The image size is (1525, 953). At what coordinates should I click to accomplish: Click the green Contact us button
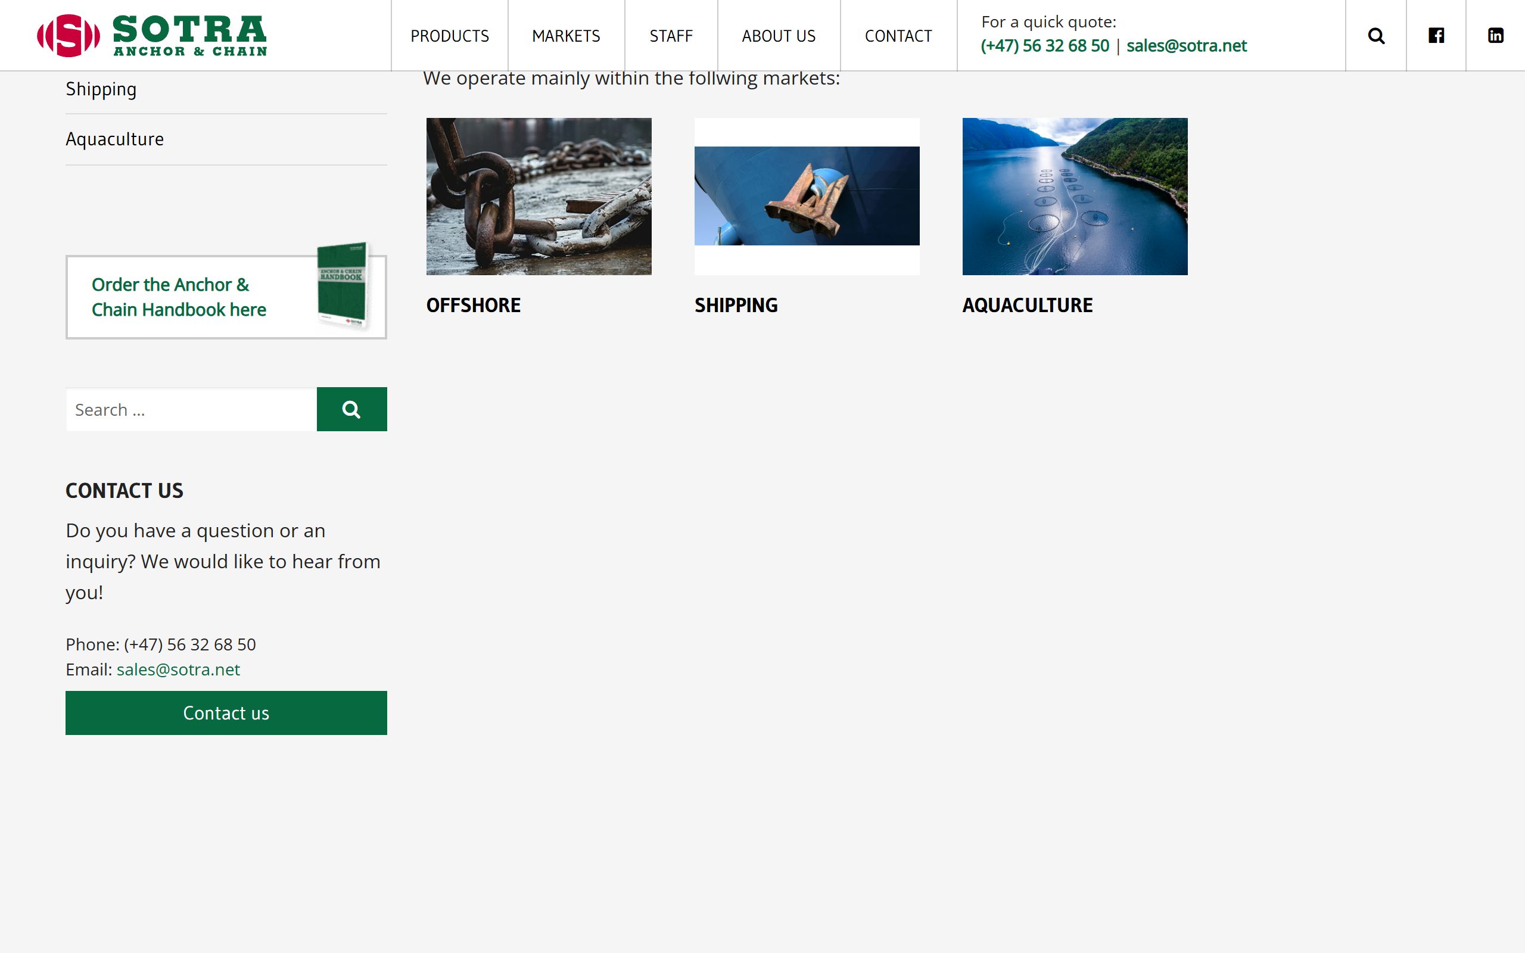coord(226,713)
